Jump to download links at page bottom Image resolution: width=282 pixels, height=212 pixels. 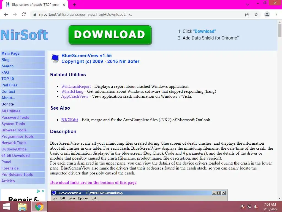pyautogui.click(x=93, y=182)
